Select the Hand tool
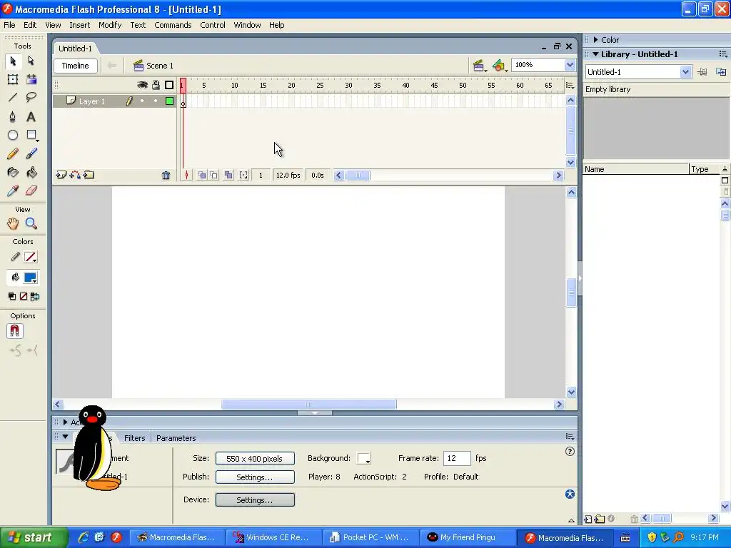731x548 pixels. [13, 223]
